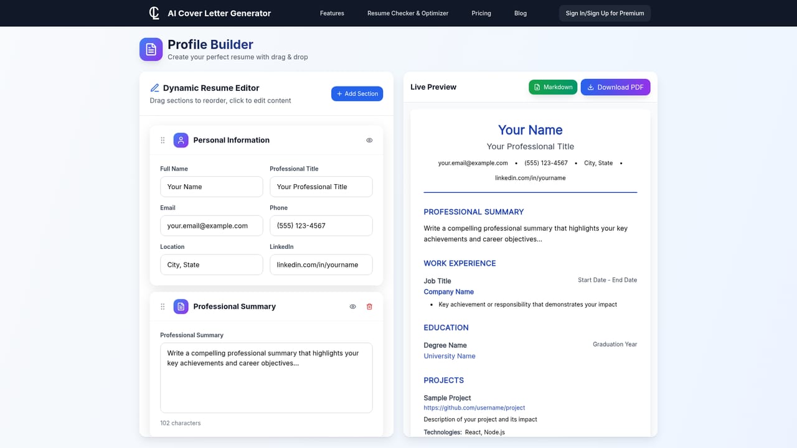This screenshot has height=448, width=797.
Task: Click the Personal Information person icon
Action: [x=181, y=140]
